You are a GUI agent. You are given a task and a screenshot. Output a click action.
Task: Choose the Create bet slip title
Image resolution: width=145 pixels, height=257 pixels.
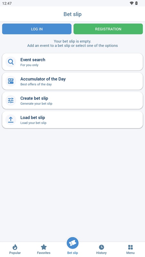pyautogui.click(x=34, y=98)
